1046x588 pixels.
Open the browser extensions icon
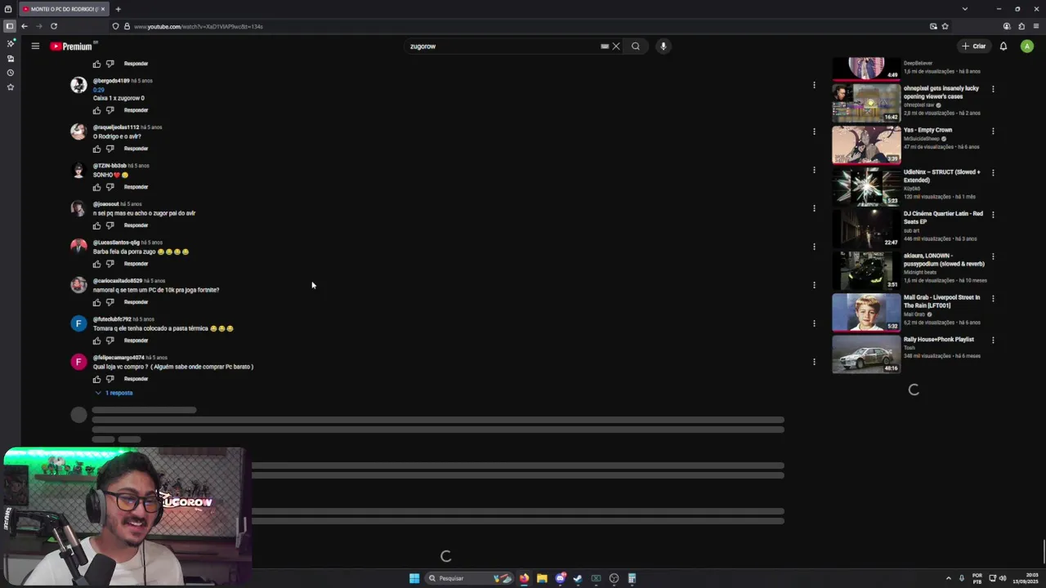point(1021,26)
